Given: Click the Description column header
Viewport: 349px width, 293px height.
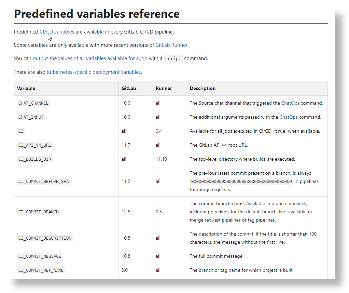Looking at the screenshot, I should (203, 88).
